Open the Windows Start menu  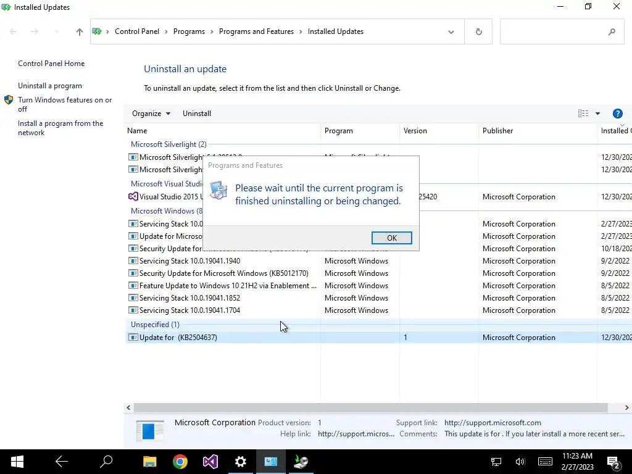pos(17,462)
